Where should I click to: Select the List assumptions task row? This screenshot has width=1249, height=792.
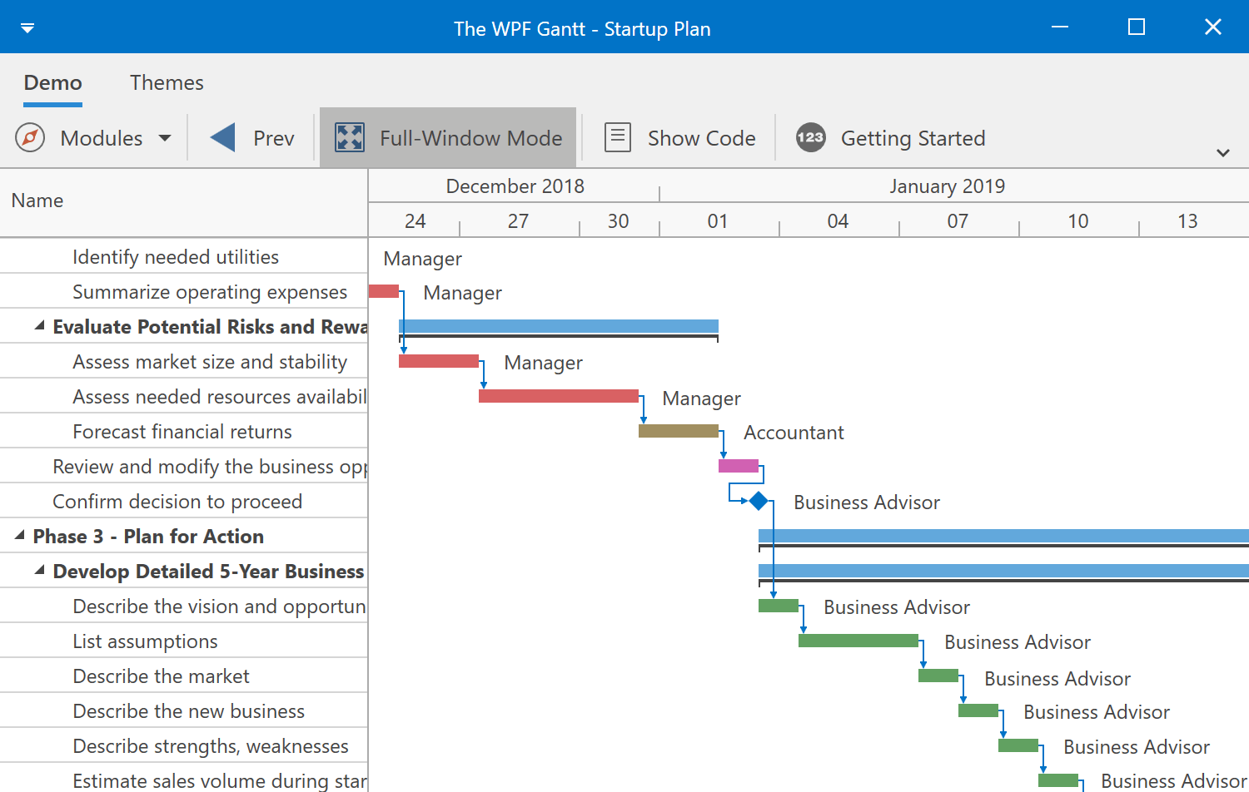[145, 641]
